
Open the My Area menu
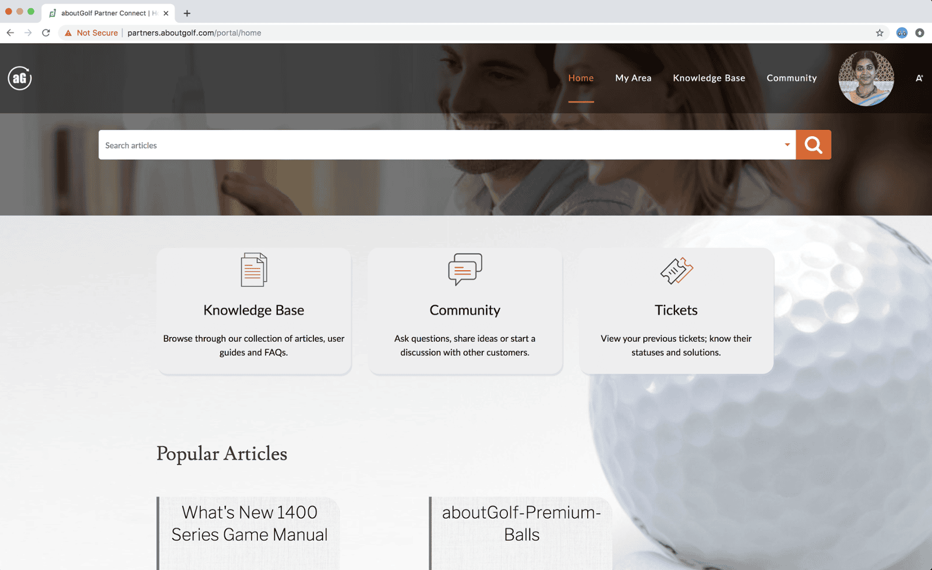tap(633, 77)
